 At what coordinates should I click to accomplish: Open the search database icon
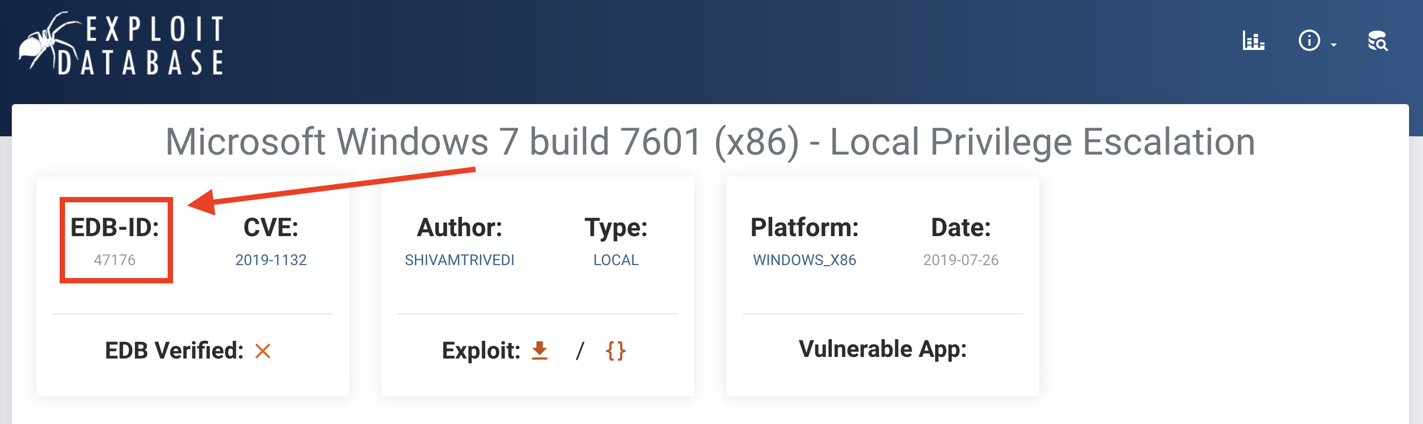pyautogui.click(x=1377, y=41)
